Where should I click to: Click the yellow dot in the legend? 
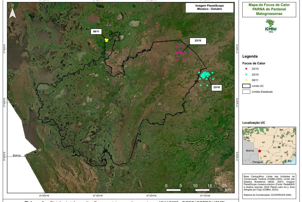pos(246,80)
